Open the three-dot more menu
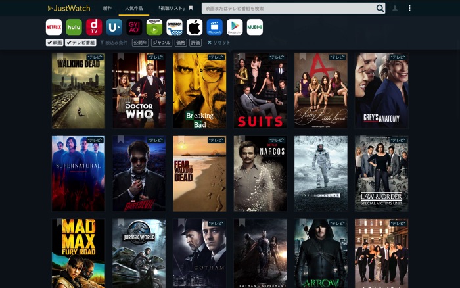 pos(409,9)
